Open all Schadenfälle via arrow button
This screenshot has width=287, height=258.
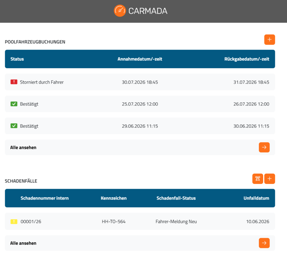click(x=264, y=243)
